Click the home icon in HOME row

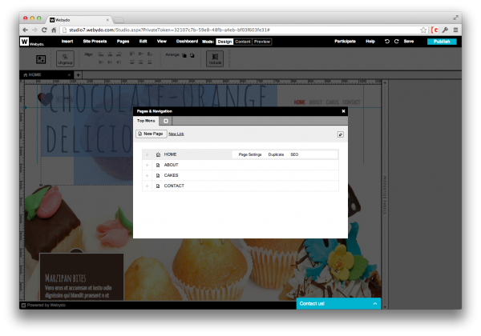click(158, 154)
